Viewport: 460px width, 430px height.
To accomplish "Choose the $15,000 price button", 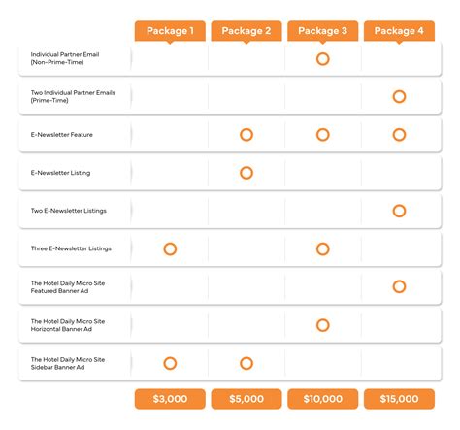I will click(399, 399).
